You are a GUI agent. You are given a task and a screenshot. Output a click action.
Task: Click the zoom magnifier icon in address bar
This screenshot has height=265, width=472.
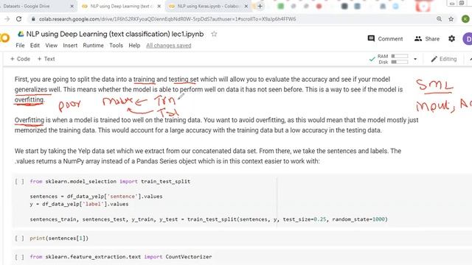[x=440, y=19]
